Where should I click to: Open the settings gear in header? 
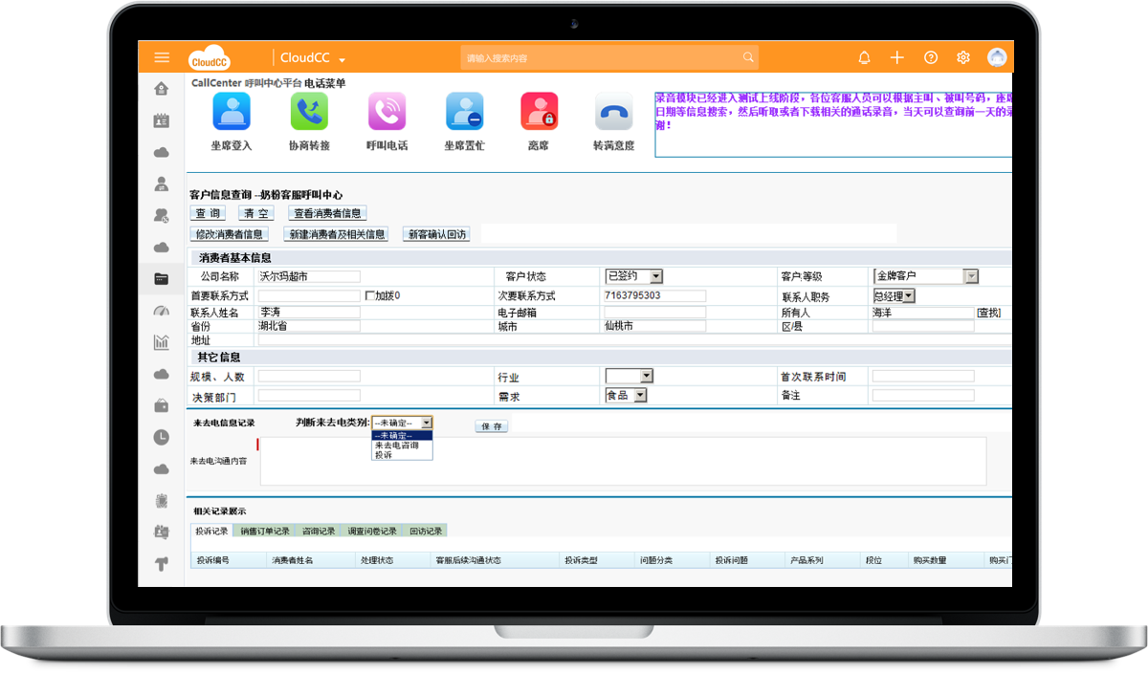tap(962, 57)
